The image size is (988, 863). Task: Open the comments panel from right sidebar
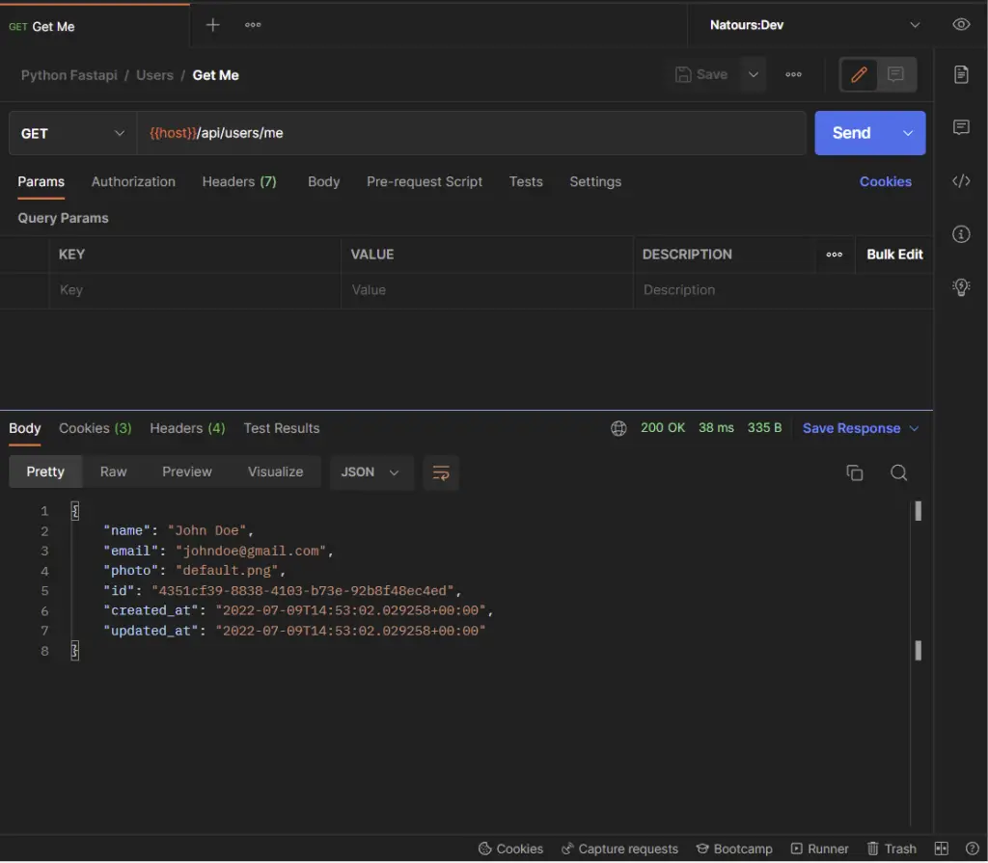[x=961, y=127]
